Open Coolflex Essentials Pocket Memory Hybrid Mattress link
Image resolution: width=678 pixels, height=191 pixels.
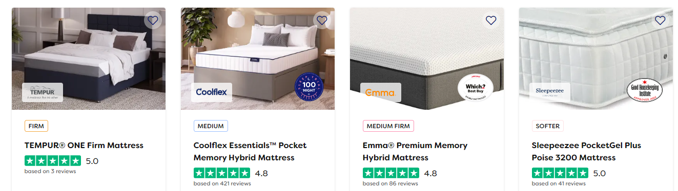pos(250,152)
